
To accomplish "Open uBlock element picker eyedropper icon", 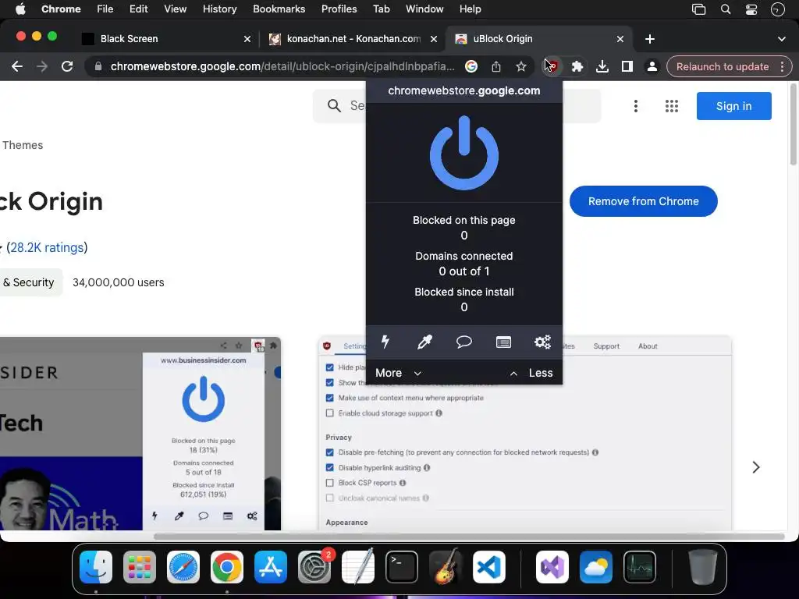I will [424, 342].
